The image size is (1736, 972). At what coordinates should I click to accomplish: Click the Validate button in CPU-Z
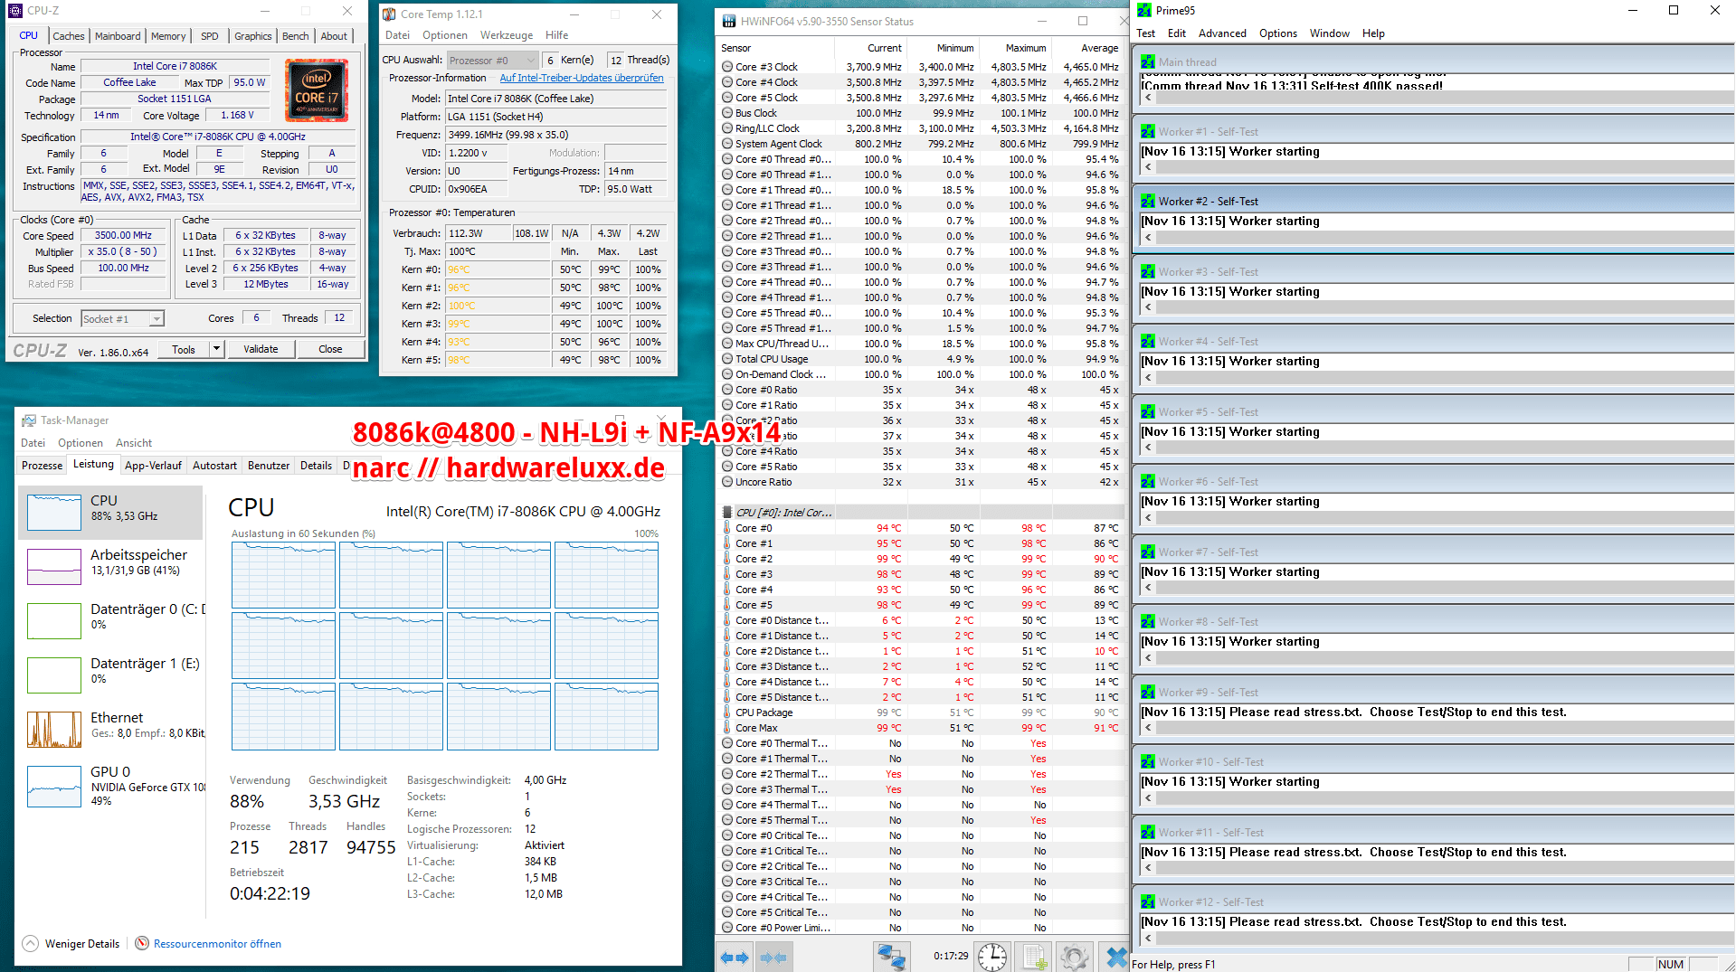coord(261,349)
